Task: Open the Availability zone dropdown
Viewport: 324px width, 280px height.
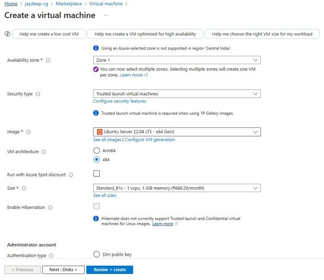Action: (177, 60)
